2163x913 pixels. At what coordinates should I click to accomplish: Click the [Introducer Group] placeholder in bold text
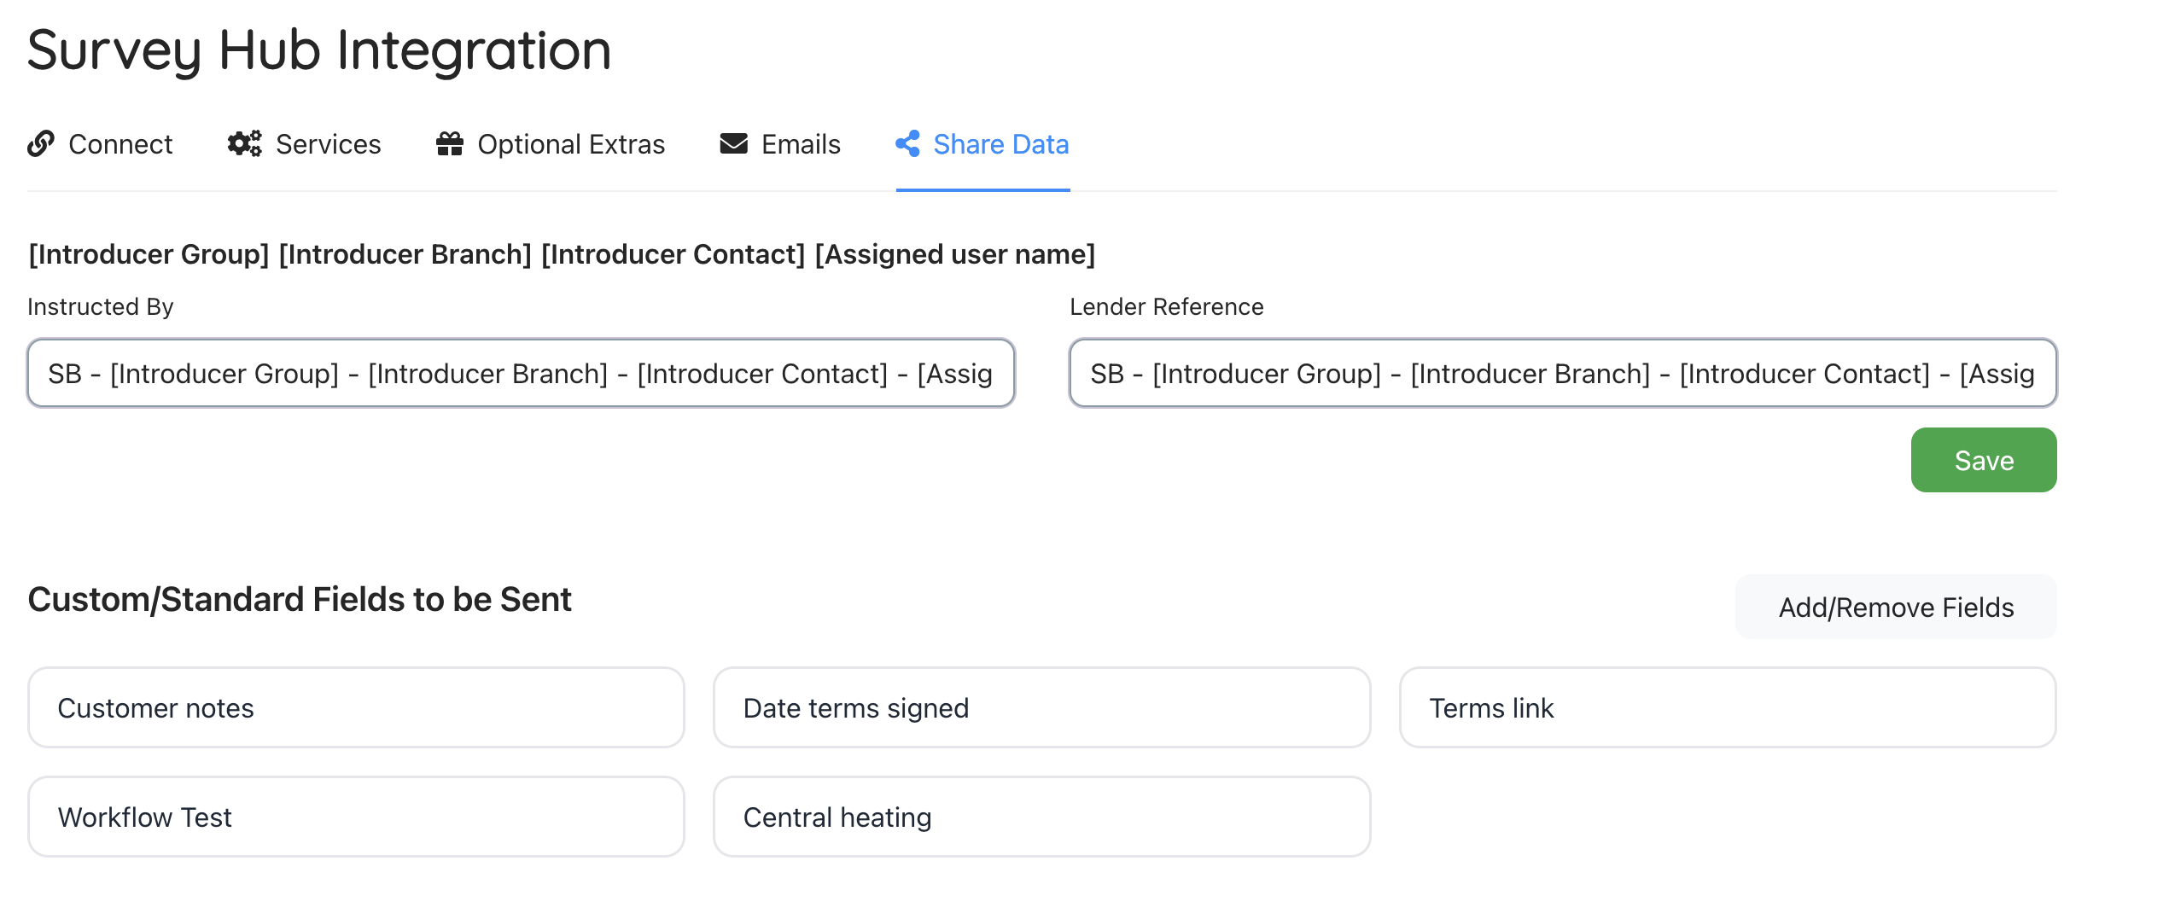[x=149, y=254]
